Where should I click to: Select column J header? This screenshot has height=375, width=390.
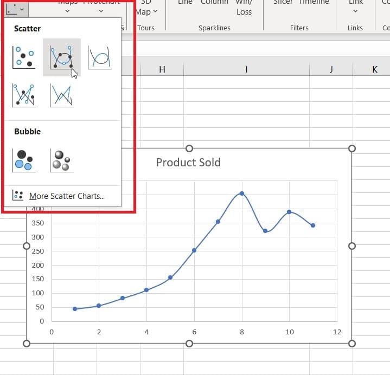pyautogui.click(x=331, y=69)
